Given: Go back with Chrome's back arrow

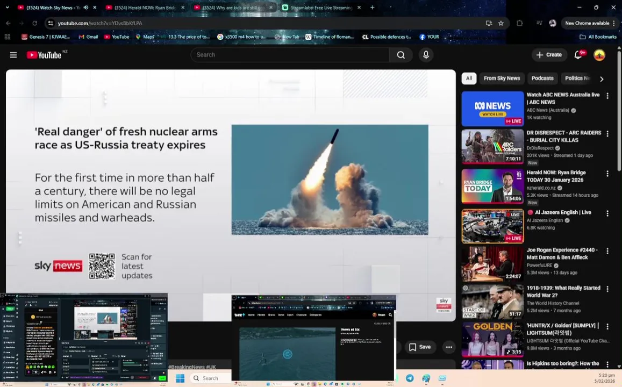Looking at the screenshot, I should point(8,23).
